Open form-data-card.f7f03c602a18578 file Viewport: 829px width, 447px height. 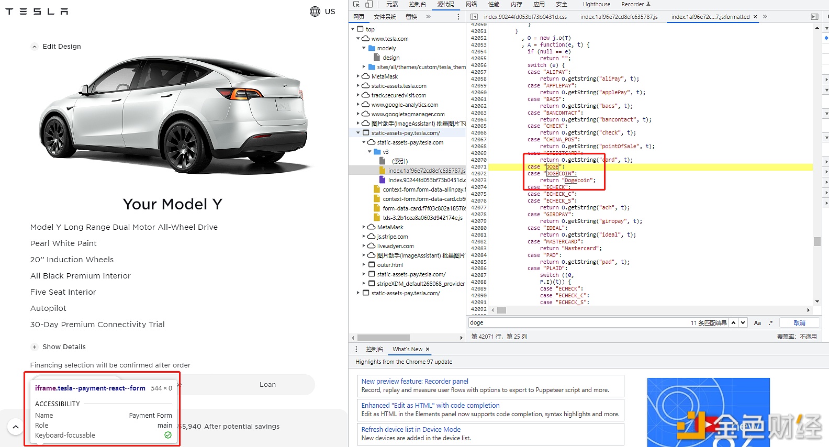click(x=407, y=208)
